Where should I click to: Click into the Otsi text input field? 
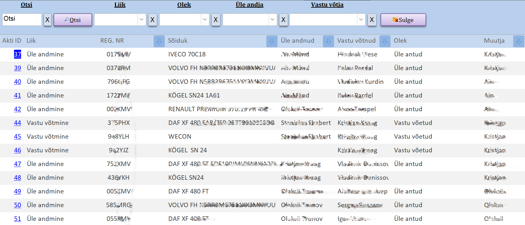pos(22,19)
